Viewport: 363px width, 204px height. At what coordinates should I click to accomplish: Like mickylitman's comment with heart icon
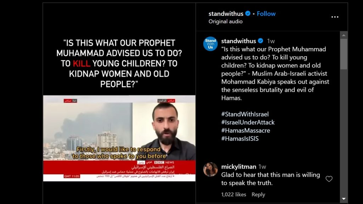pyautogui.click(x=329, y=179)
